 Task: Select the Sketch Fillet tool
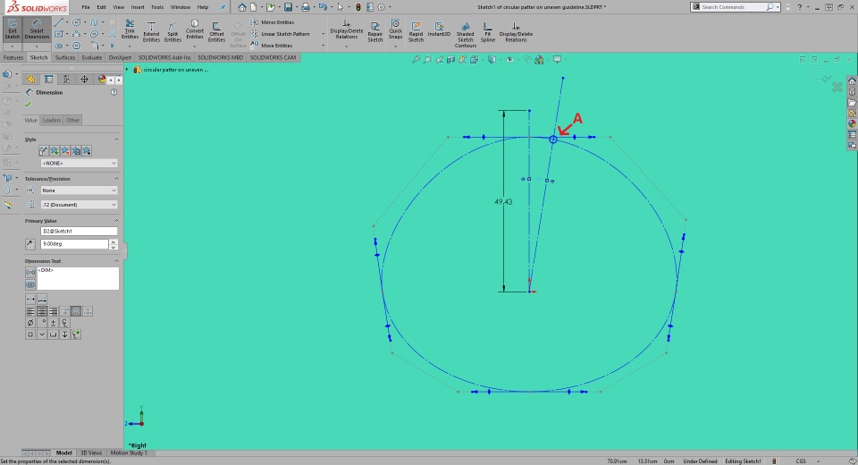(94, 46)
